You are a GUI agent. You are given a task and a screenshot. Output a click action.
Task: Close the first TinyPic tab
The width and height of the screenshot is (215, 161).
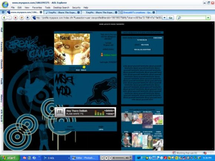[79, 12]
